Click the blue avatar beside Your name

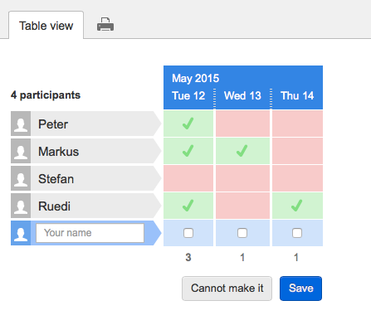[x=21, y=233]
